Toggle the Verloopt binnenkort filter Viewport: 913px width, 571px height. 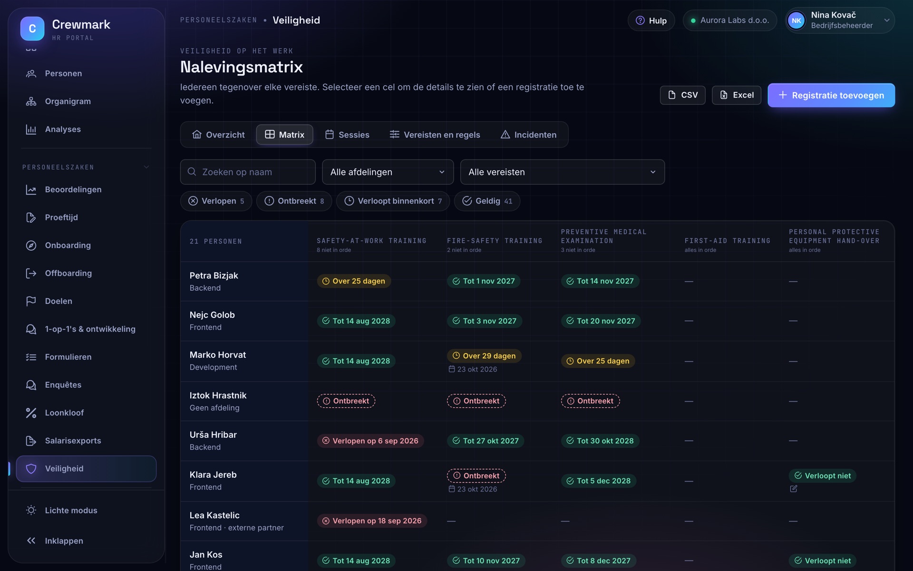[393, 201]
